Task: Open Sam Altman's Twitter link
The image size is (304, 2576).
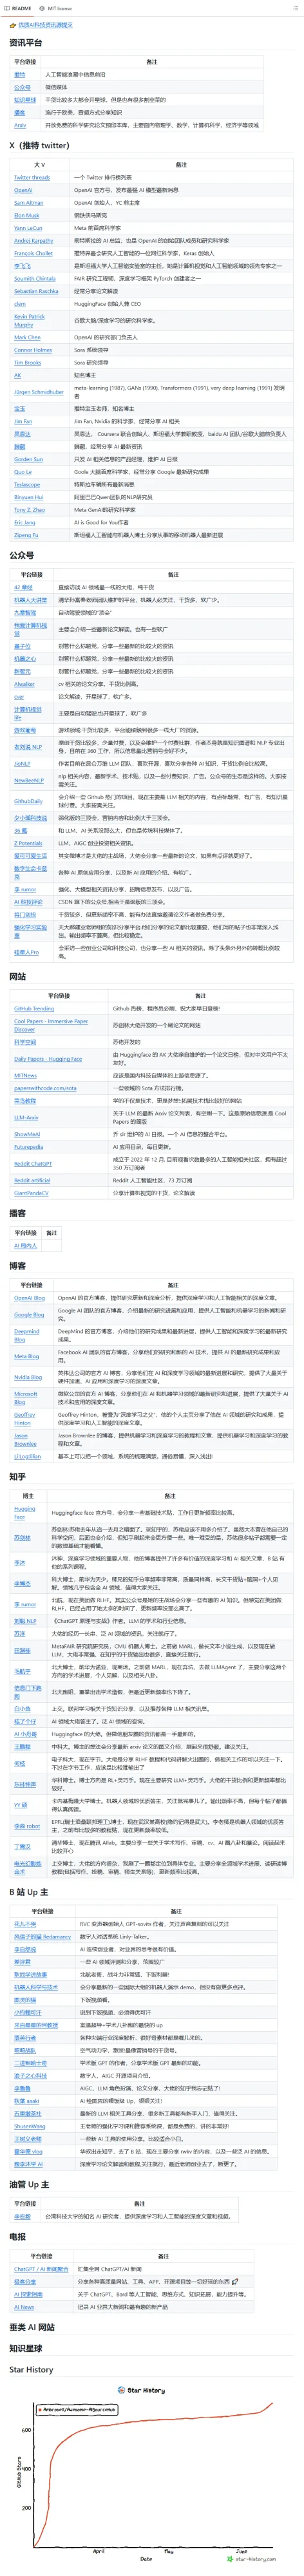Action: click(x=28, y=202)
